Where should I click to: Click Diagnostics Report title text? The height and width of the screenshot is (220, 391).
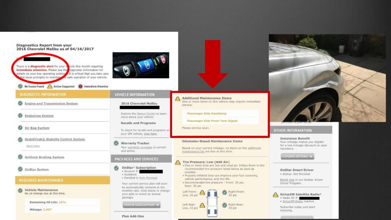click(55, 47)
